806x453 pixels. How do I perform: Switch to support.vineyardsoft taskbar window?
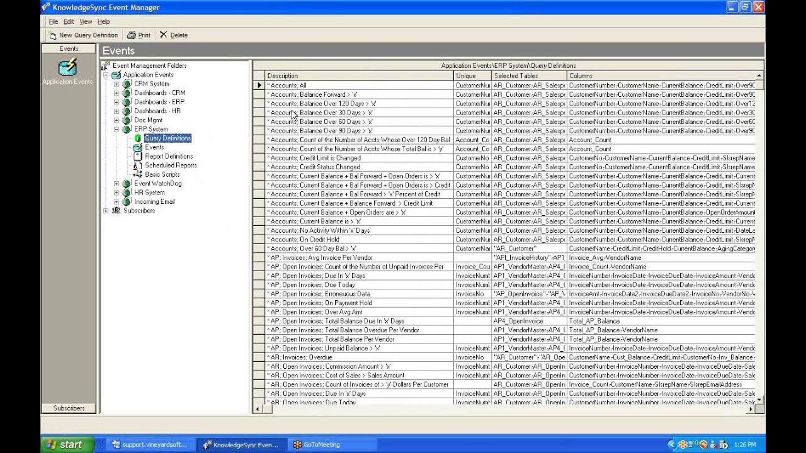(150, 444)
